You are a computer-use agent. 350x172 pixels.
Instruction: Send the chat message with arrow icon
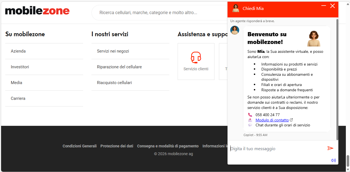(x=330, y=148)
